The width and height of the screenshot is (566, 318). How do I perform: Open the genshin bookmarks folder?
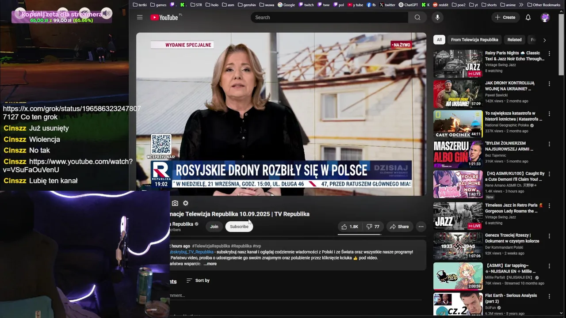(x=247, y=5)
